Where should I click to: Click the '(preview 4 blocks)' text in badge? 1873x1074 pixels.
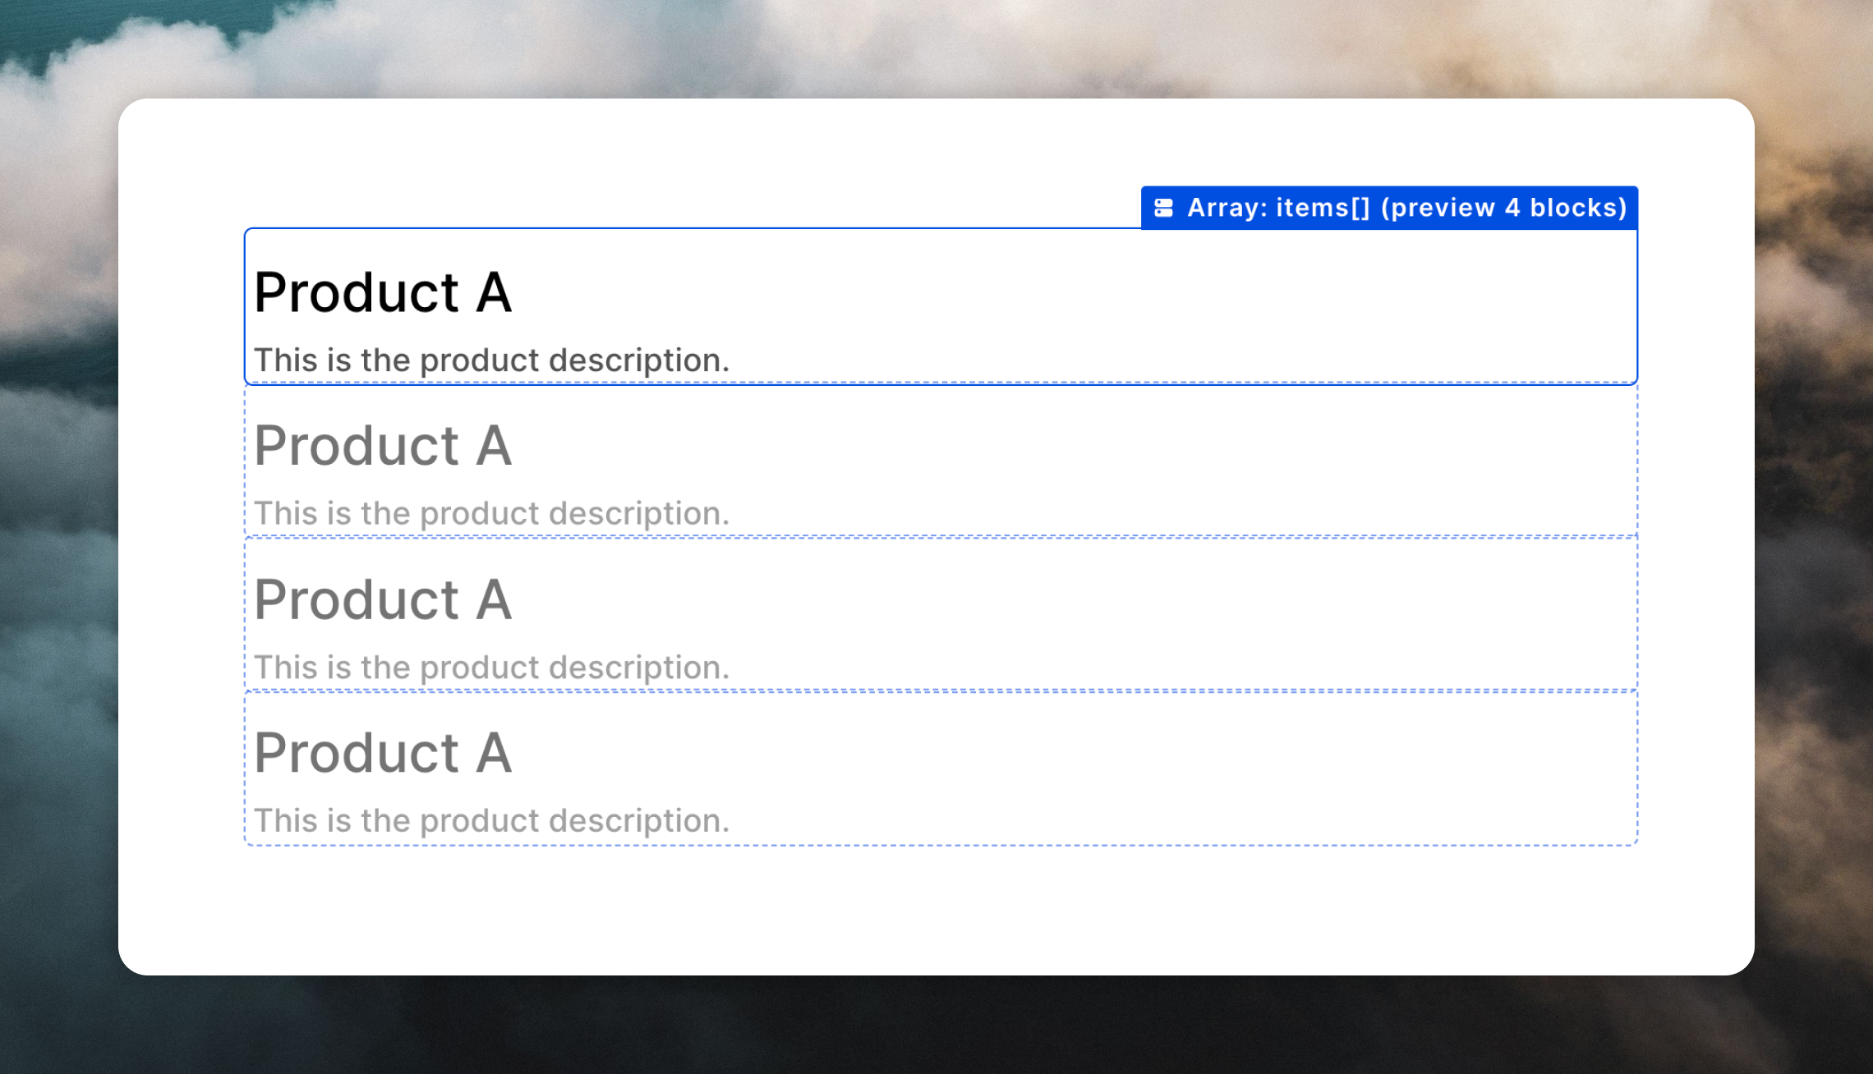(x=1504, y=208)
